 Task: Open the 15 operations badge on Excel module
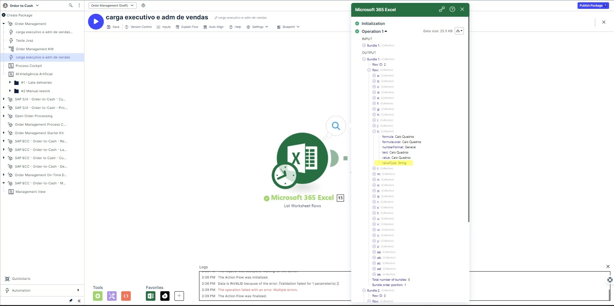tap(340, 198)
